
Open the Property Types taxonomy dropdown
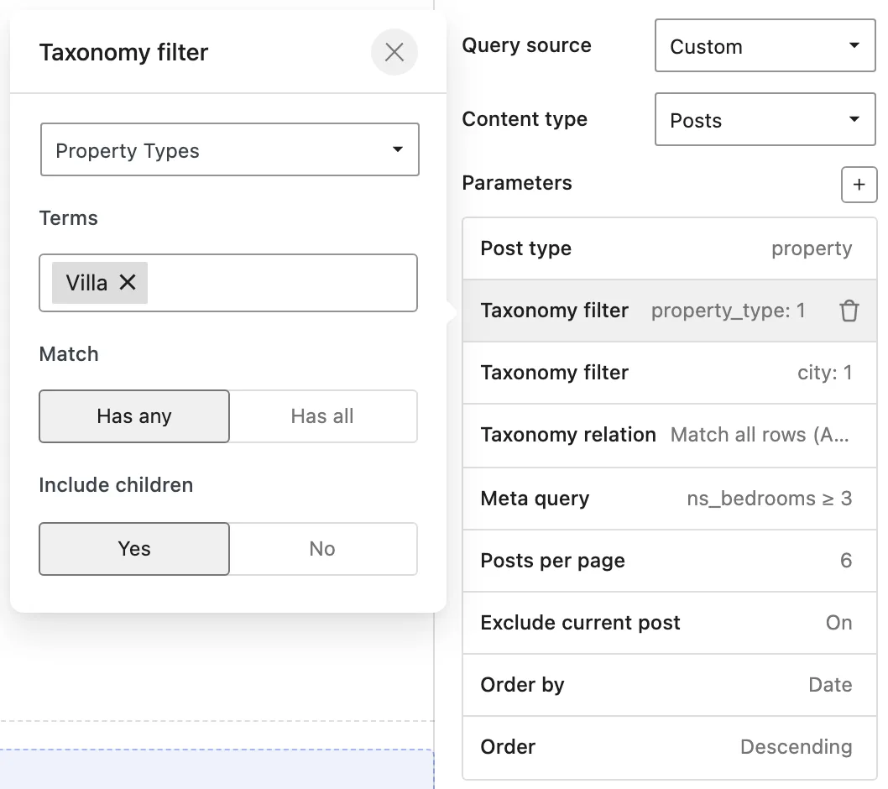(229, 150)
